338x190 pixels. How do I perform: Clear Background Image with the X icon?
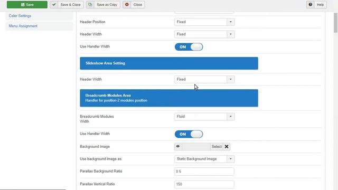(227, 147)
